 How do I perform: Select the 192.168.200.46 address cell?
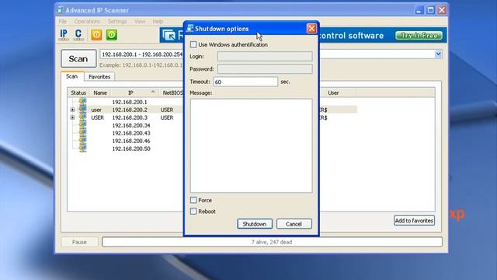131,141
